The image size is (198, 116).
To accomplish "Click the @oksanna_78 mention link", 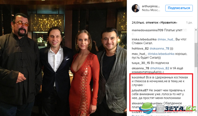I will pos(159,49).
